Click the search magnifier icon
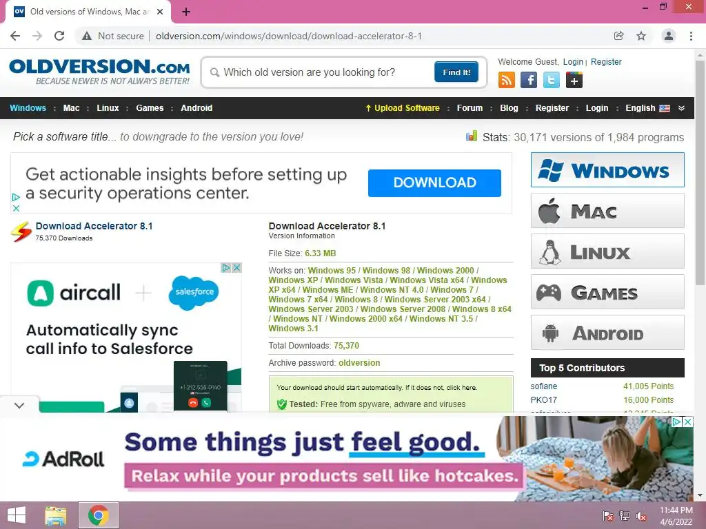Screen dimensions: 706x529 215,72
